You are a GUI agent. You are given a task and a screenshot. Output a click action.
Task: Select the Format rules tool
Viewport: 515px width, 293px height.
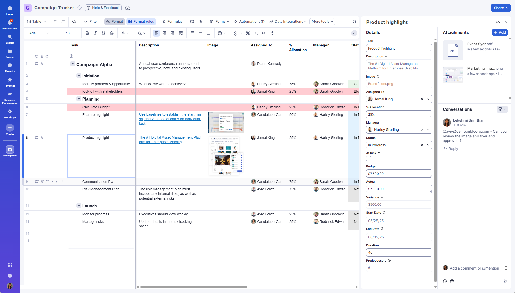pyautogui.click(x=141, y=21)
